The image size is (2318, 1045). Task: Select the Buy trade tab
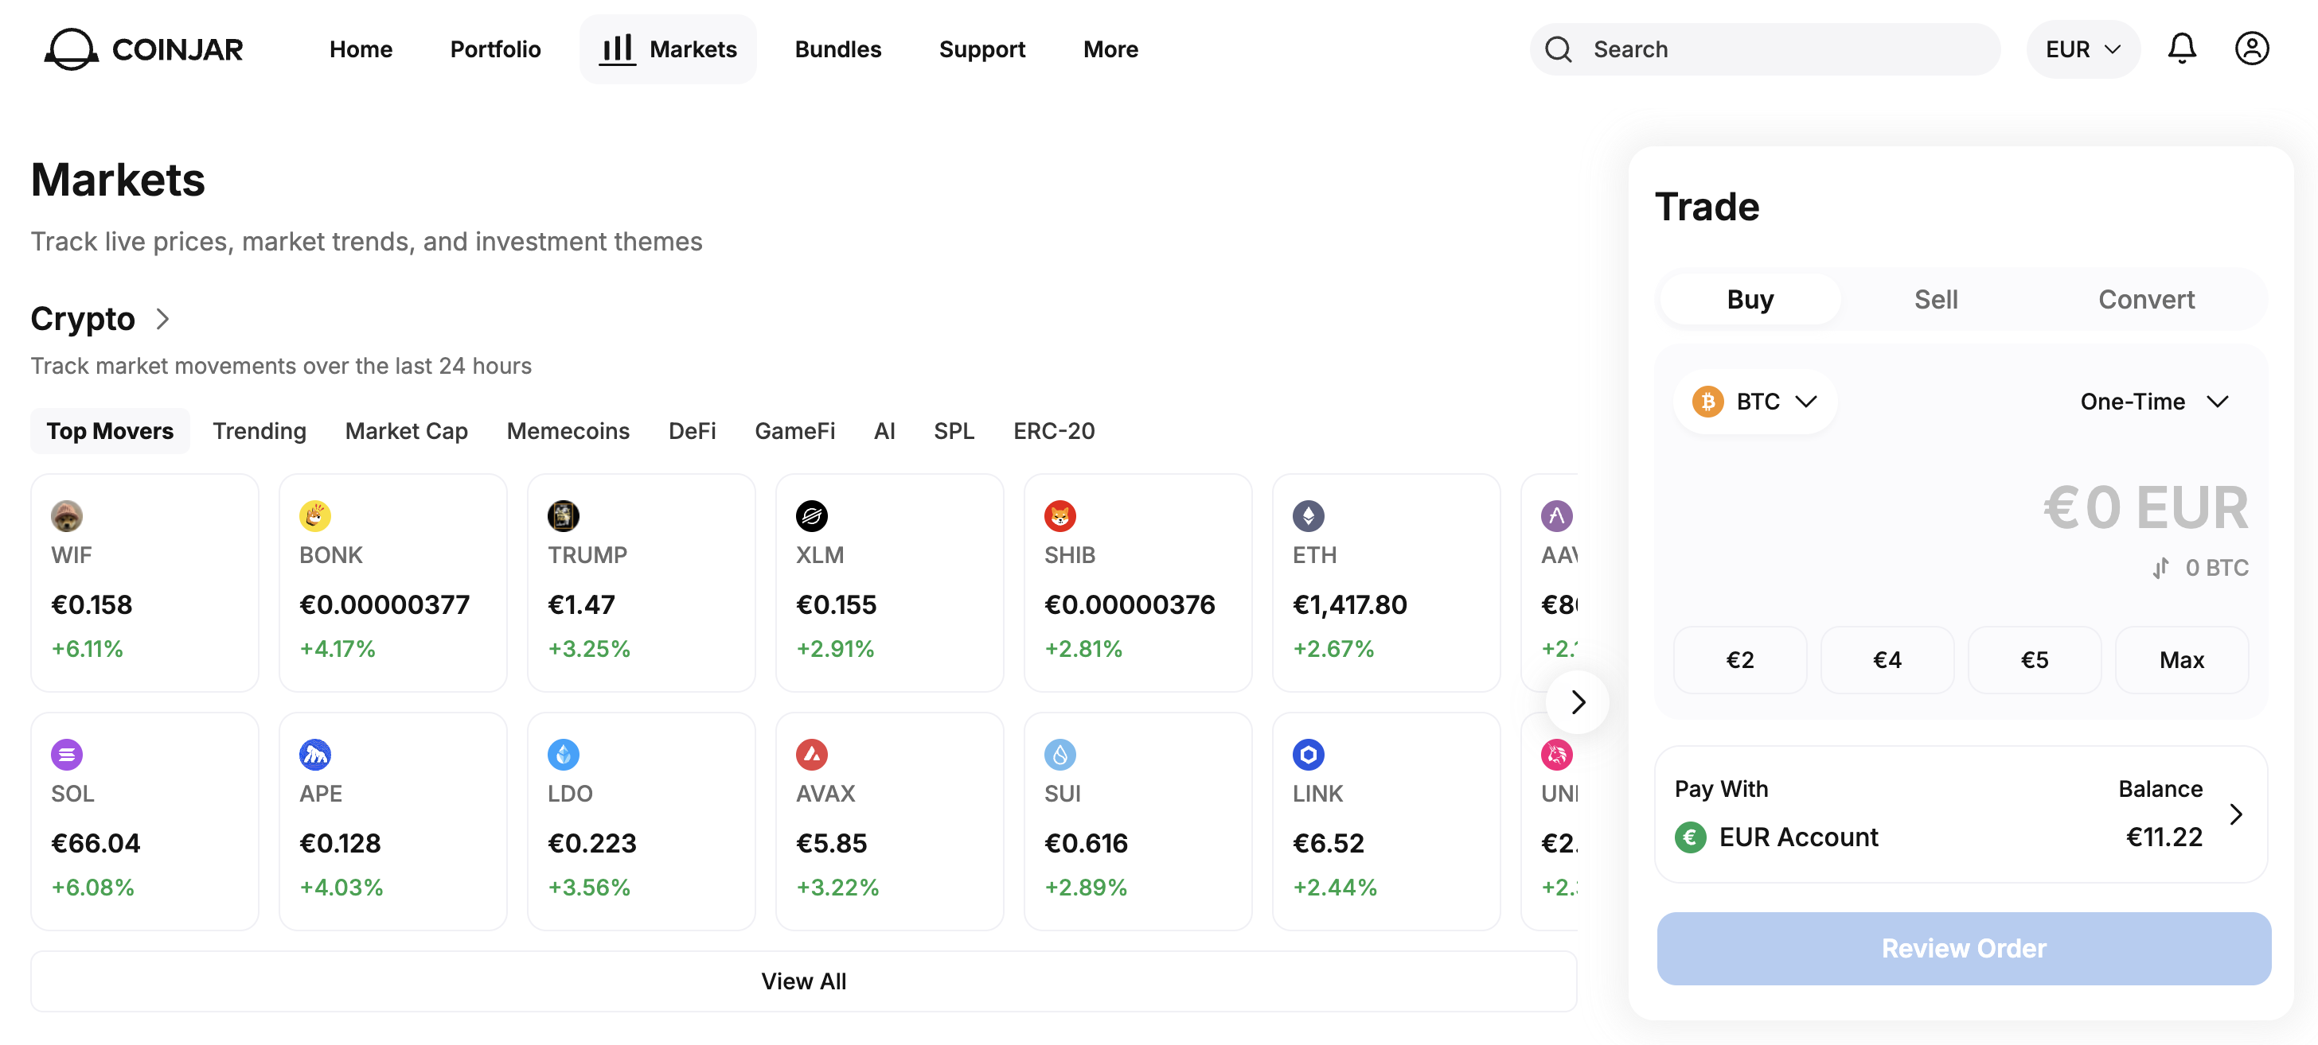[1750, 300]
